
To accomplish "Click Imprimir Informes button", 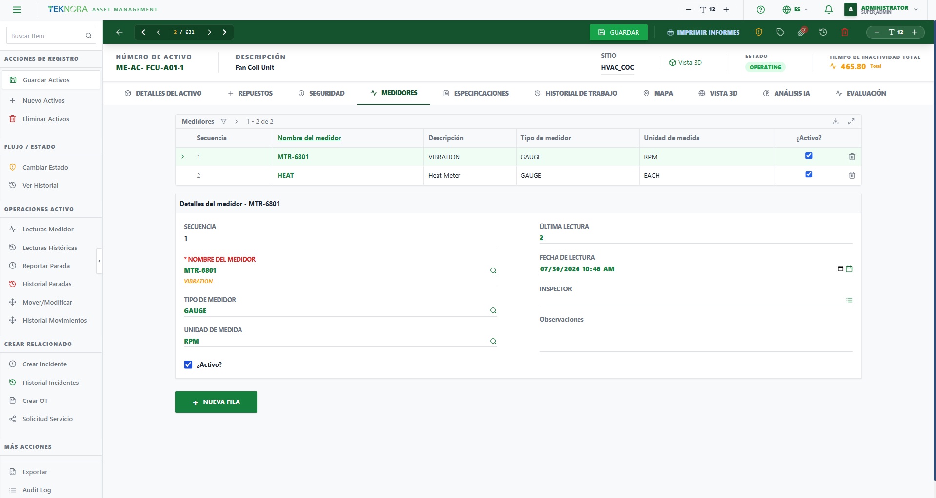I will 703,32.
